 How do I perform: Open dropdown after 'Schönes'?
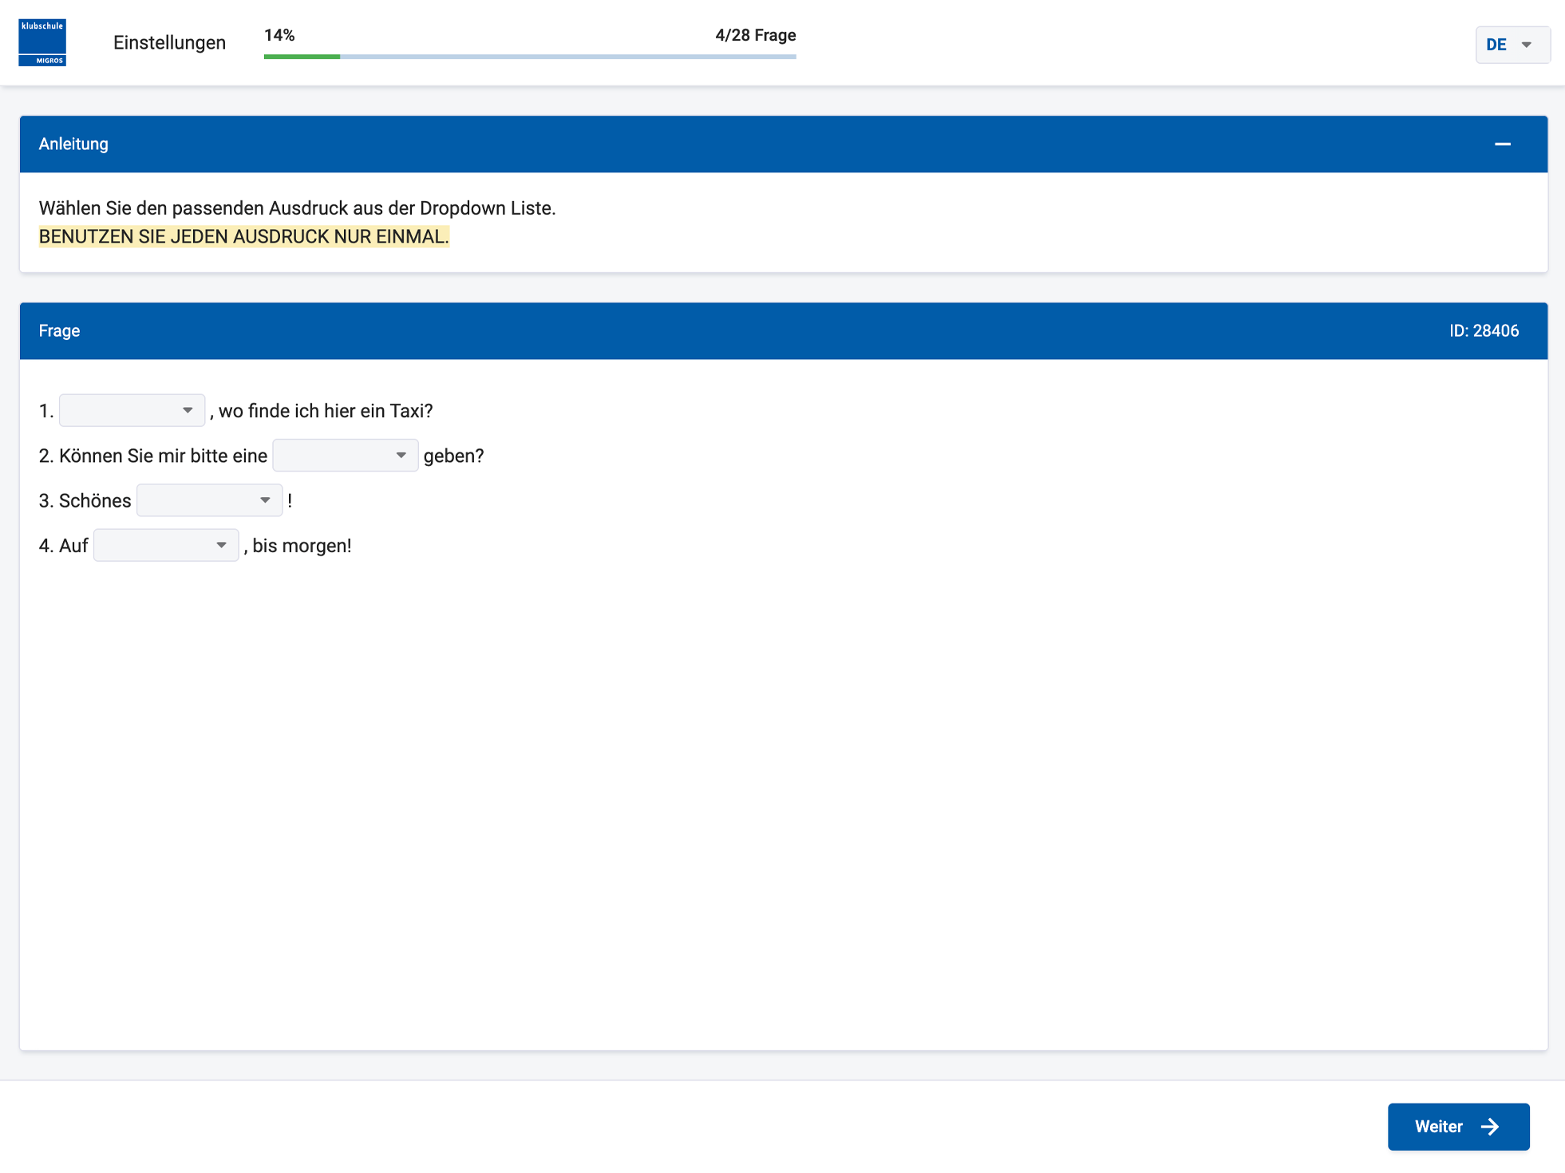click(x=209, y=500)
